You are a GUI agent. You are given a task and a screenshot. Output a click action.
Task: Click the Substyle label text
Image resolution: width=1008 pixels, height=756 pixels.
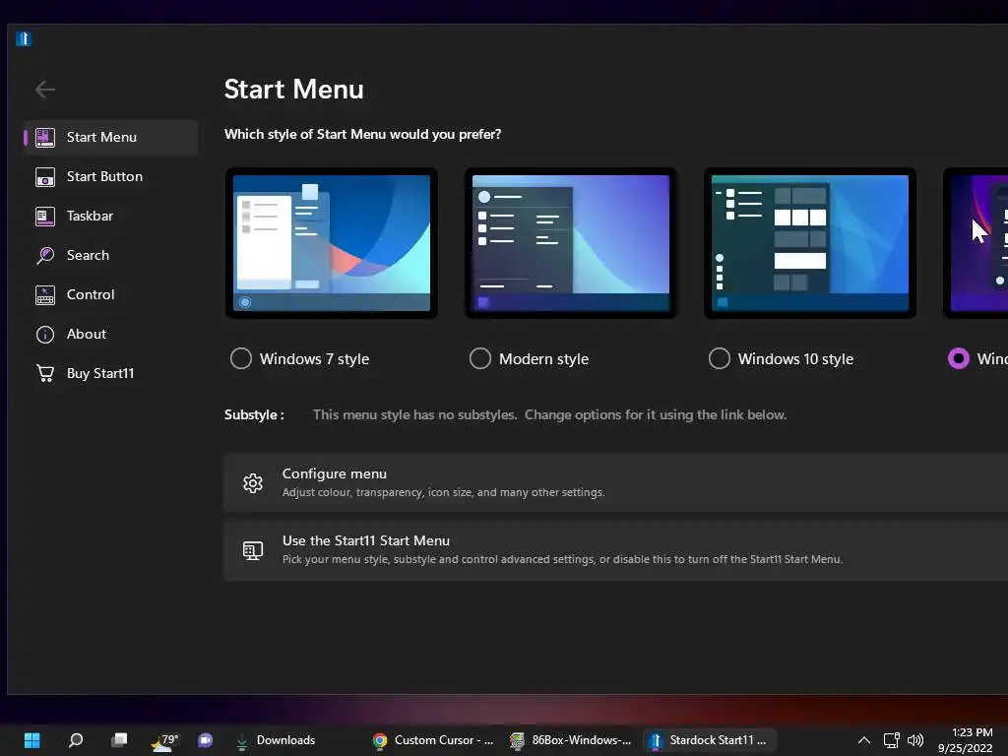(254, 414)
